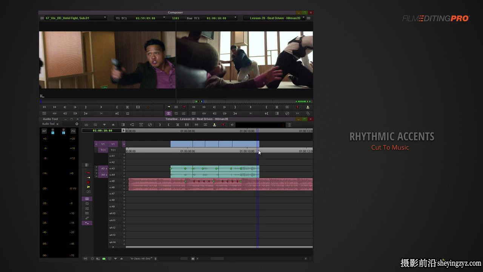This screenshot has width=483, height=272.
Task: Select the blue V1 video clip segment
Action: (215, 144)
